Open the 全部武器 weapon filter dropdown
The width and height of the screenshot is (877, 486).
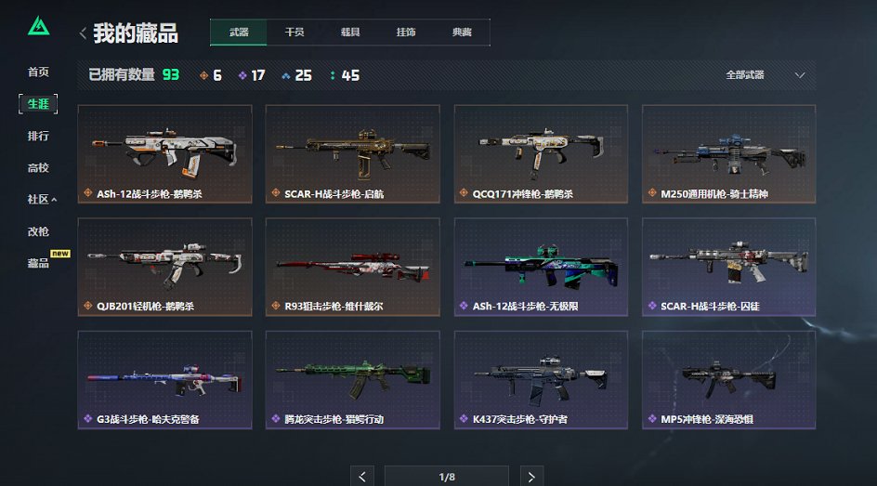click(766, 75)
